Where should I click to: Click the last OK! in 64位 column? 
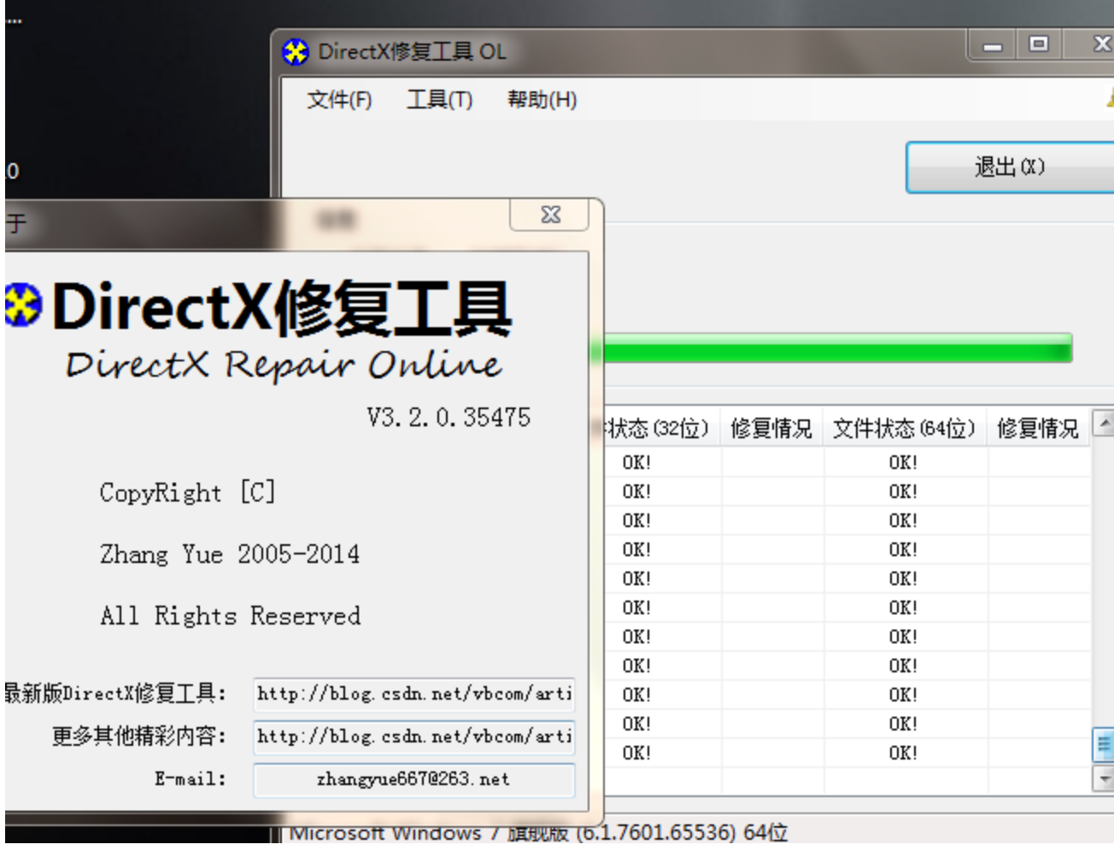coord(903,753)
